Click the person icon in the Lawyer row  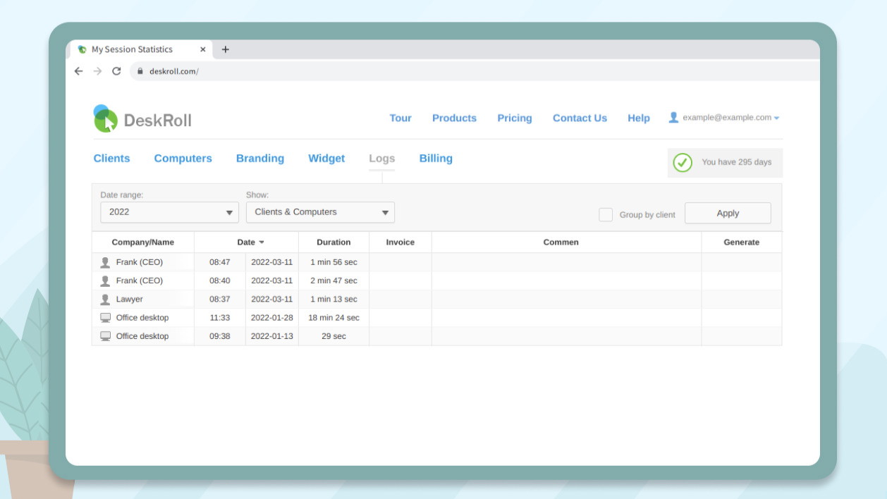click(x=105, y=300)
